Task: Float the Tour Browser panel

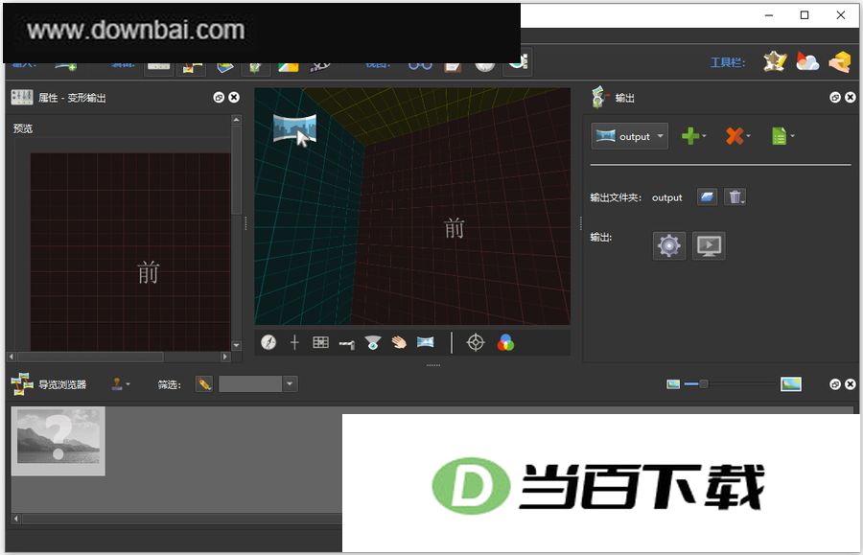Action: 835,384
